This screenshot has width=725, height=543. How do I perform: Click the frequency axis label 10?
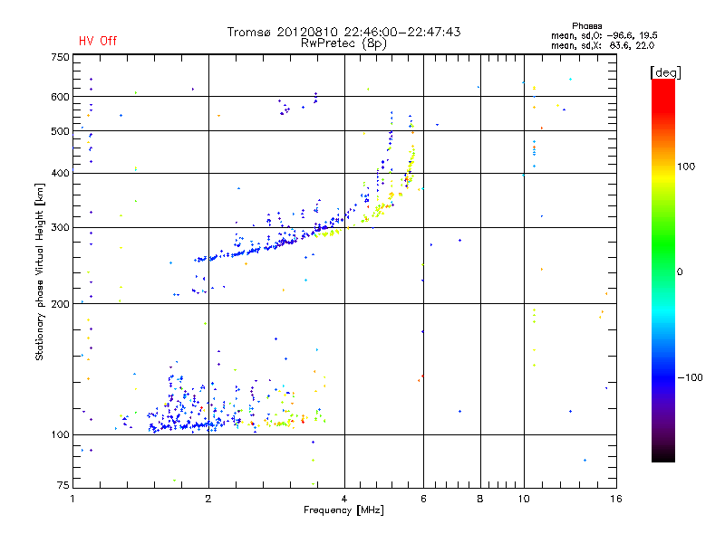click(x=524, y=499)
